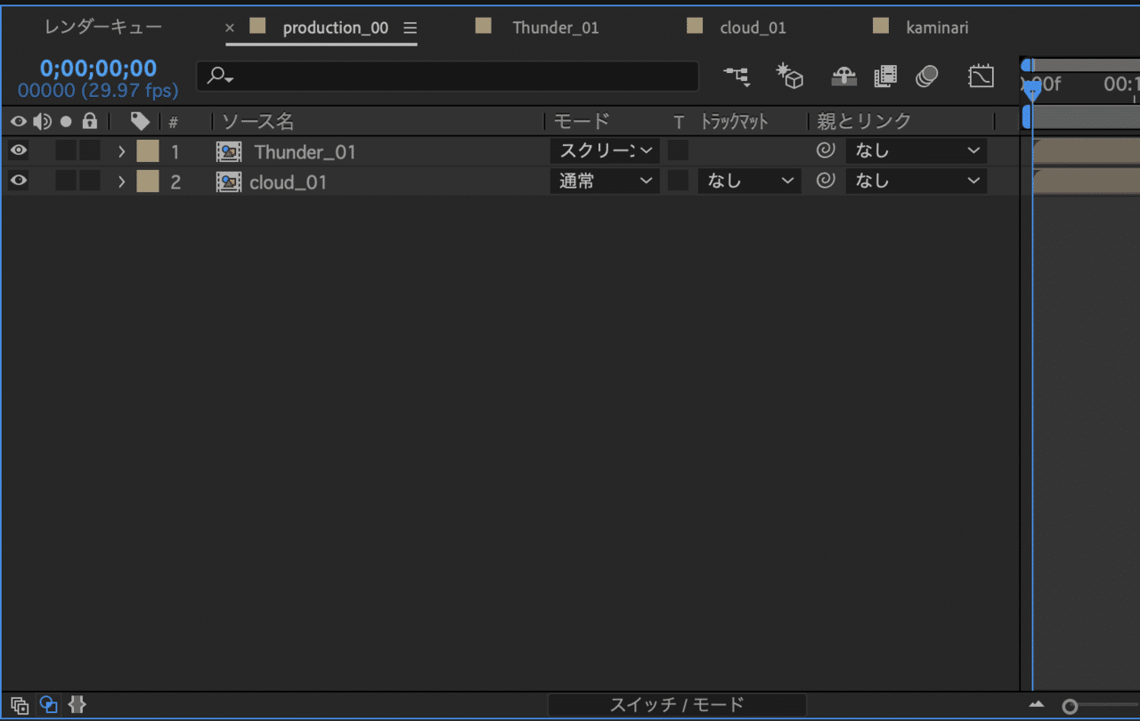Click the layer search input field
Screen dimensions: 1140x721
[447, 77]
